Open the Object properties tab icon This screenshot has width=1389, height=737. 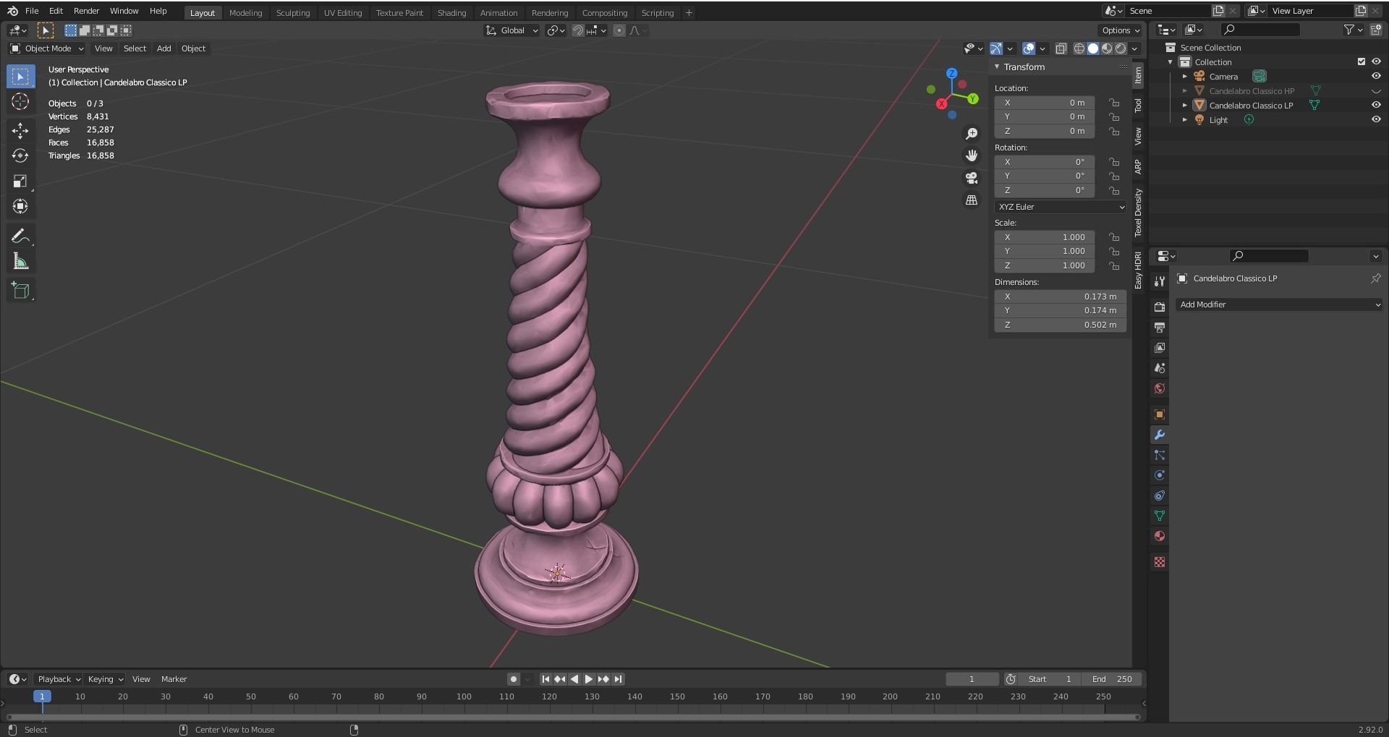tap(1160, 414)
